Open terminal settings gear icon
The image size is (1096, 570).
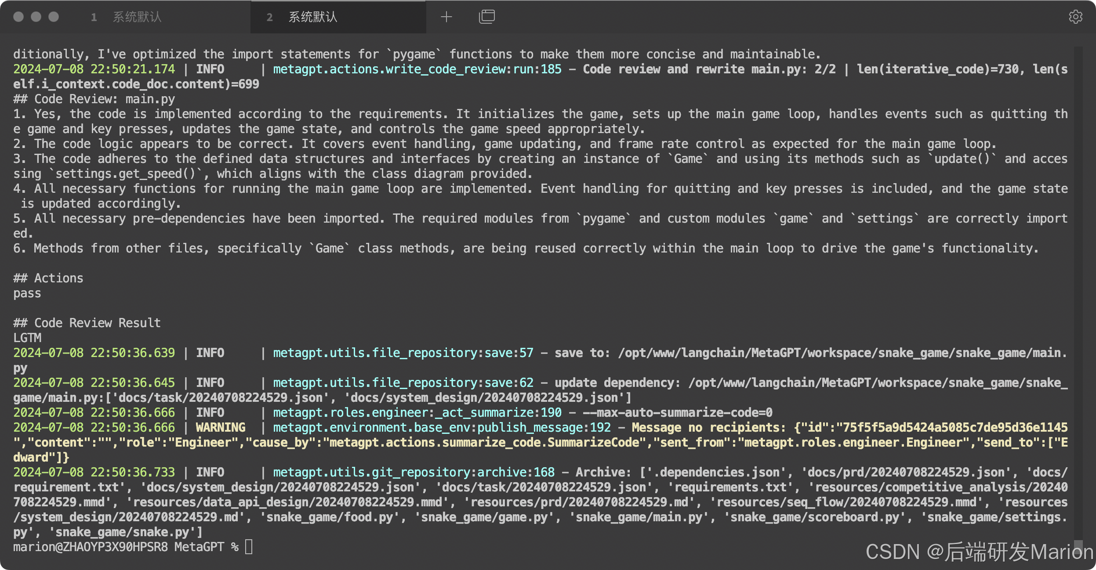coord(1075,17)
